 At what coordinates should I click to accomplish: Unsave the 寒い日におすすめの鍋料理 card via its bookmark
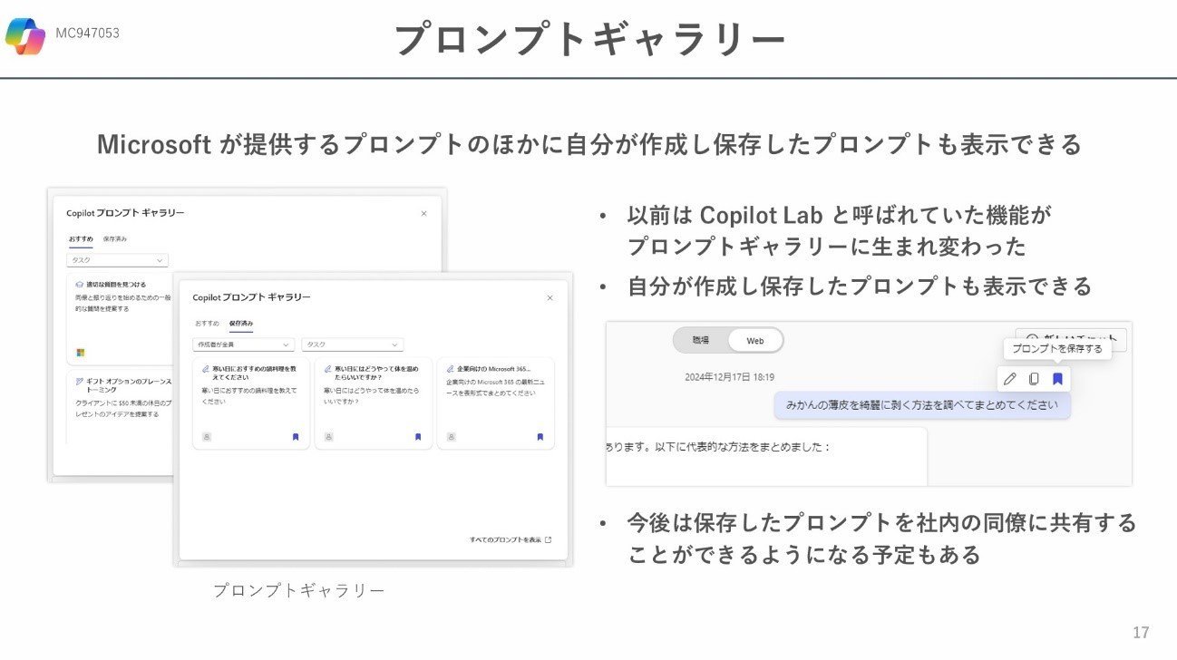(296, 436)
